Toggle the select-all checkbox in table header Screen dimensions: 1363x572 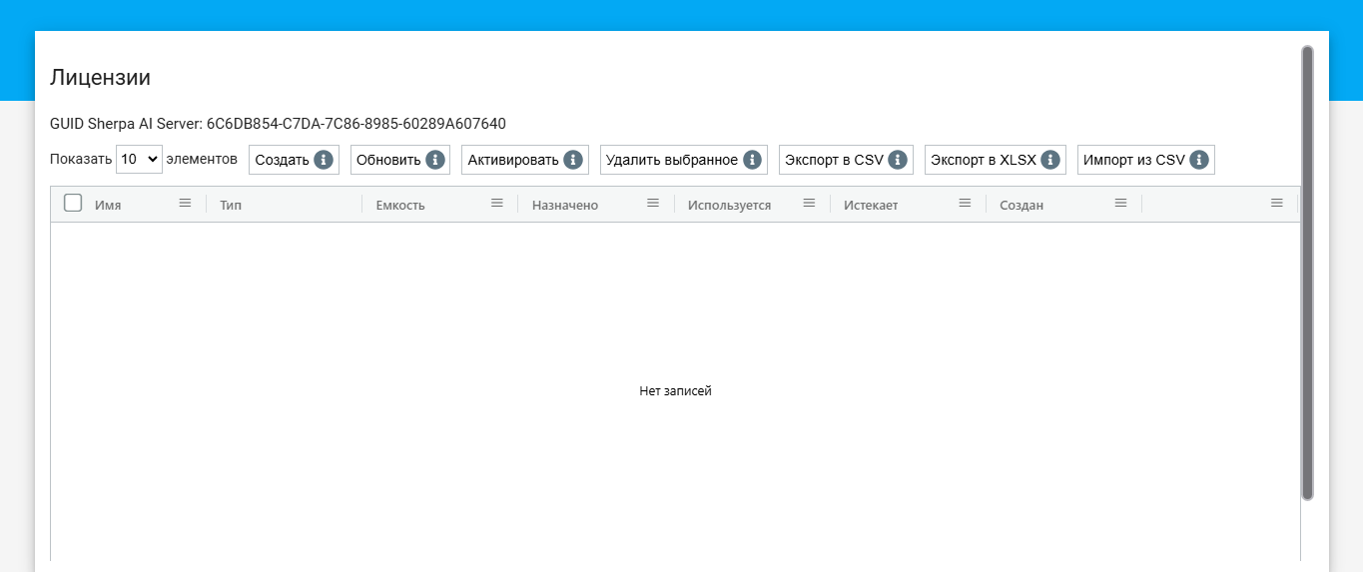73,203
